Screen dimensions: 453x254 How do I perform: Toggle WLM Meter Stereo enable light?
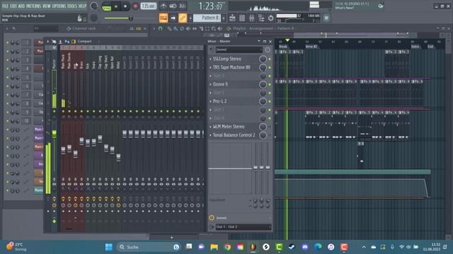point(270,127)
